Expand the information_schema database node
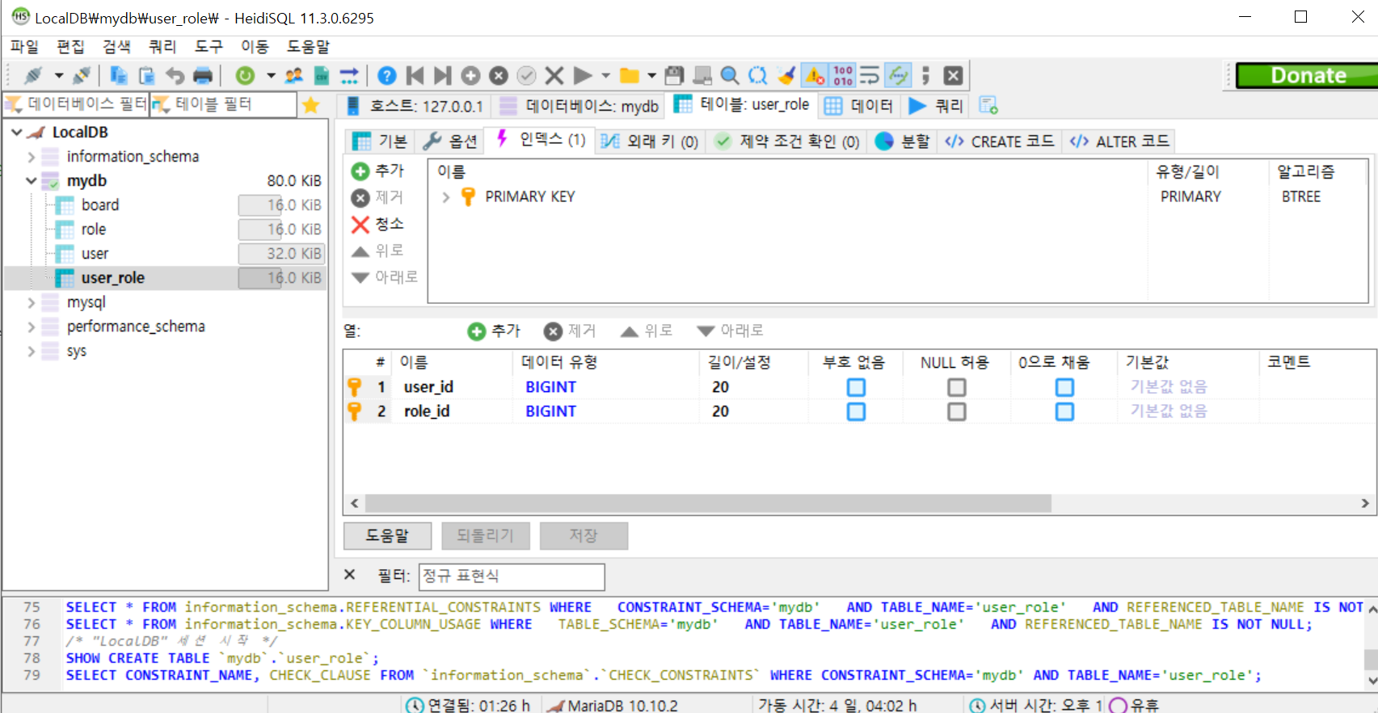 [31, 157]
